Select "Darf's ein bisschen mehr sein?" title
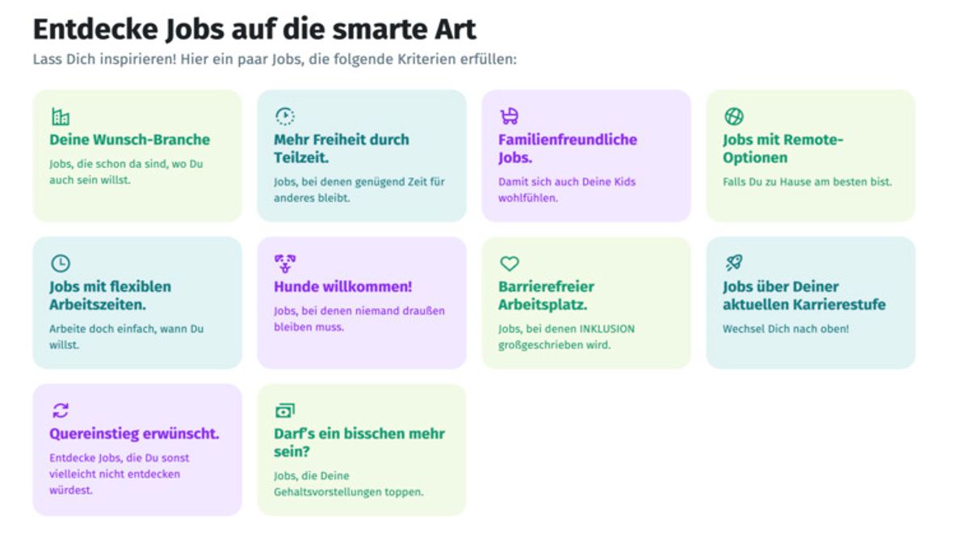969x545 pixels. tap(359, 442)
